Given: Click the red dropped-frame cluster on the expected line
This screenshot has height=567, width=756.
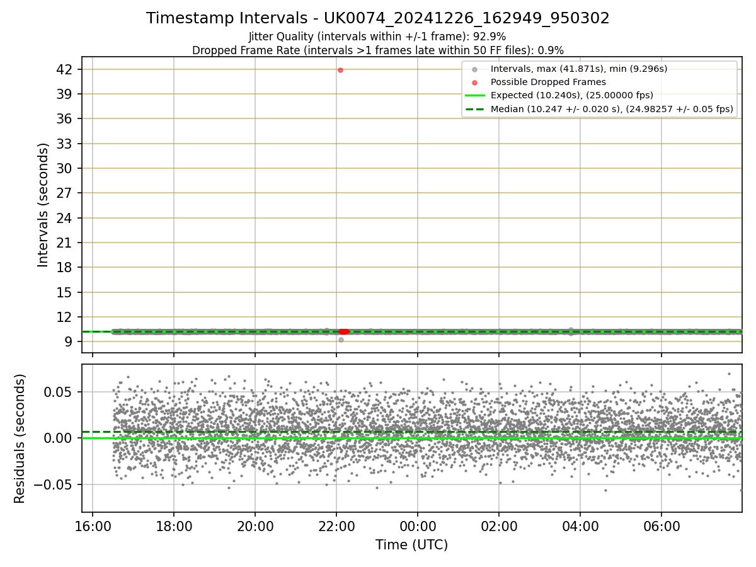Looking at the screenshot, I should [343, 331].
